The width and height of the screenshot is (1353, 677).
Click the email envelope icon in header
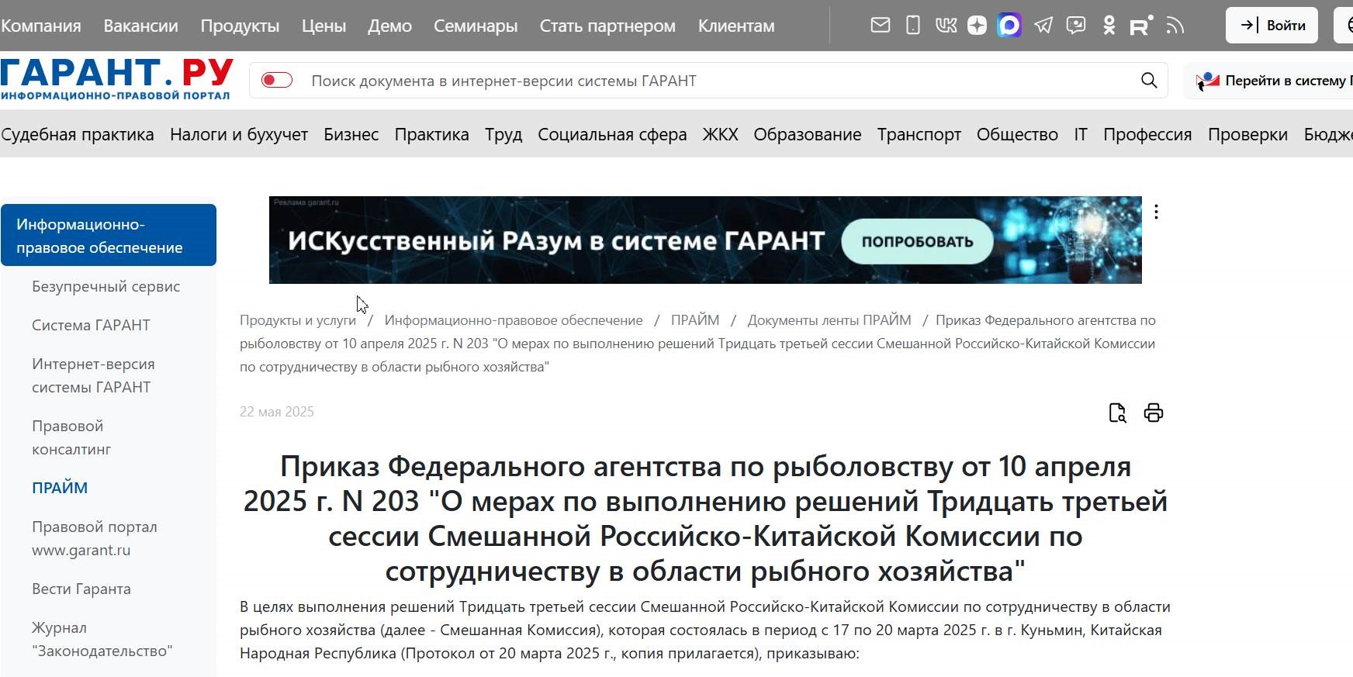[x=880, y=26]
